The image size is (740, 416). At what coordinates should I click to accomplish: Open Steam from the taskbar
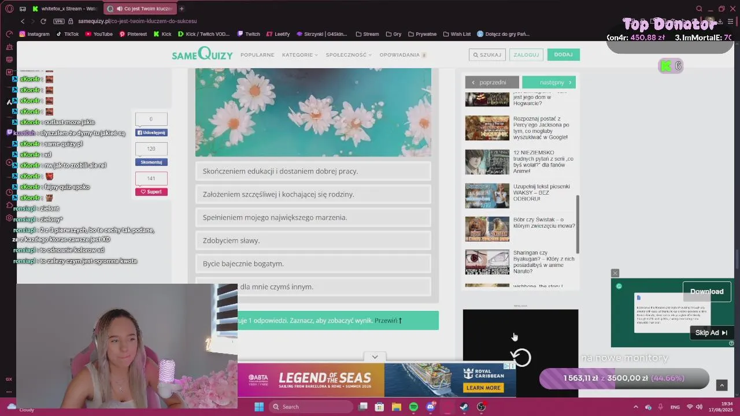tap(464, 407)
